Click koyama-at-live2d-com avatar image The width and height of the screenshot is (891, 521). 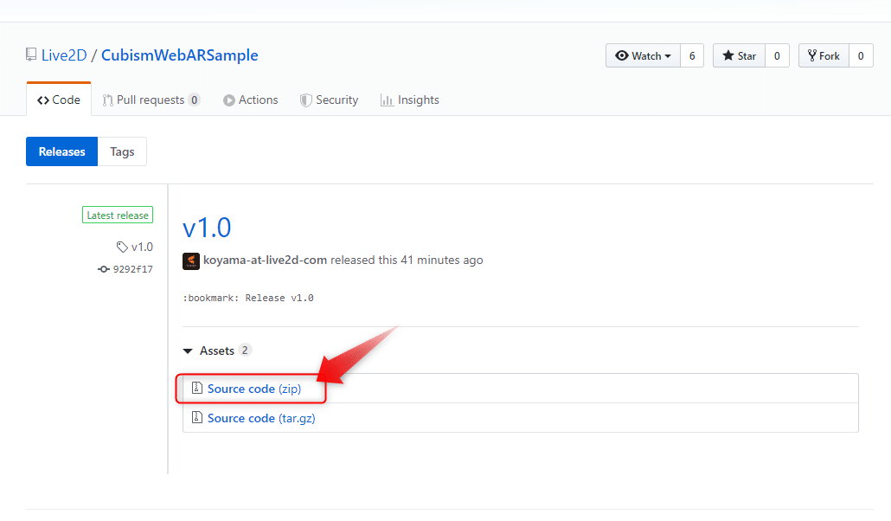(191, 261)
